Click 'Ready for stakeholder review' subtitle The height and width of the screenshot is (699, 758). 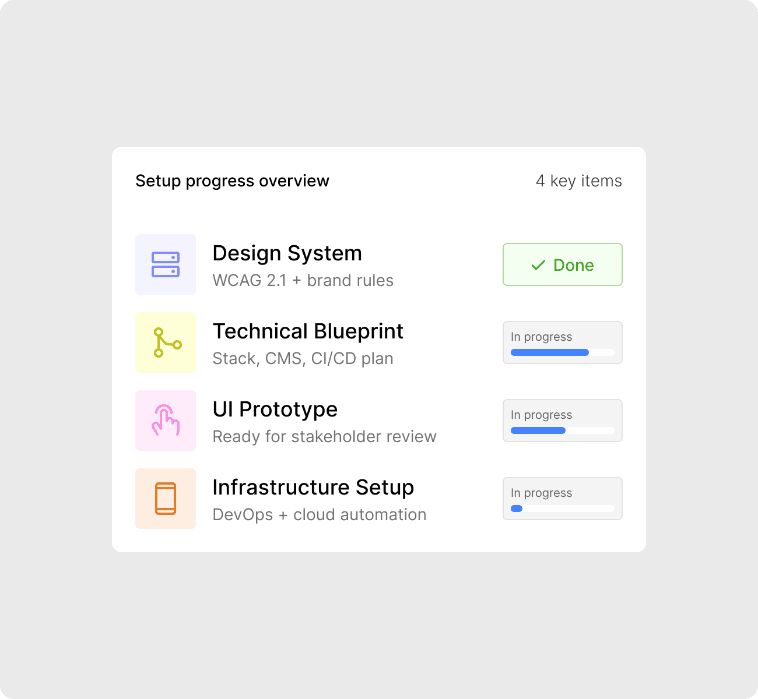[324, 437]
